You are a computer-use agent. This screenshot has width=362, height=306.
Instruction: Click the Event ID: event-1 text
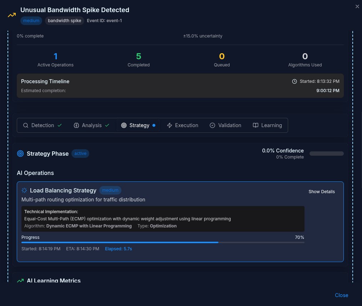click(x=104, y=21)
